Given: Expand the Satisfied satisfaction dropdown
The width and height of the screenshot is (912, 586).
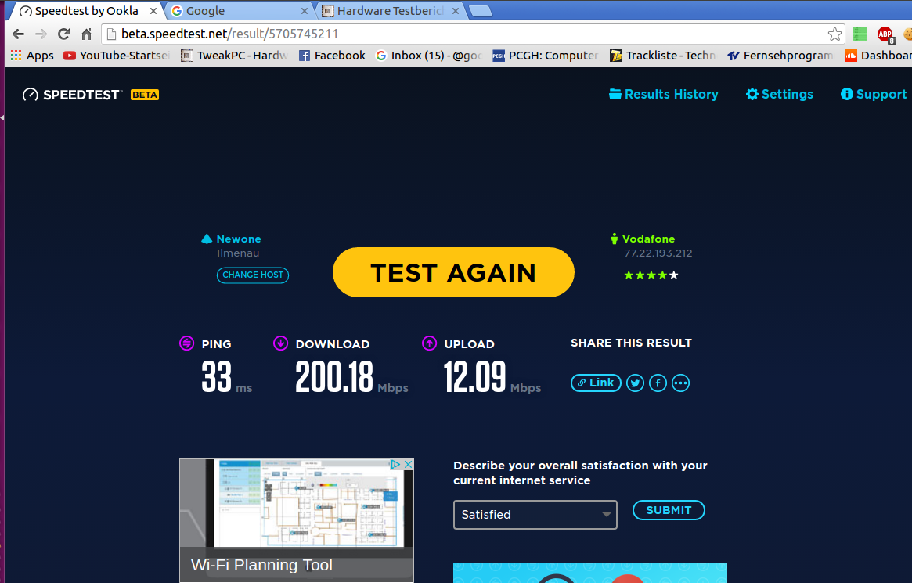Looking at the screenshot, I should [535, 515].
